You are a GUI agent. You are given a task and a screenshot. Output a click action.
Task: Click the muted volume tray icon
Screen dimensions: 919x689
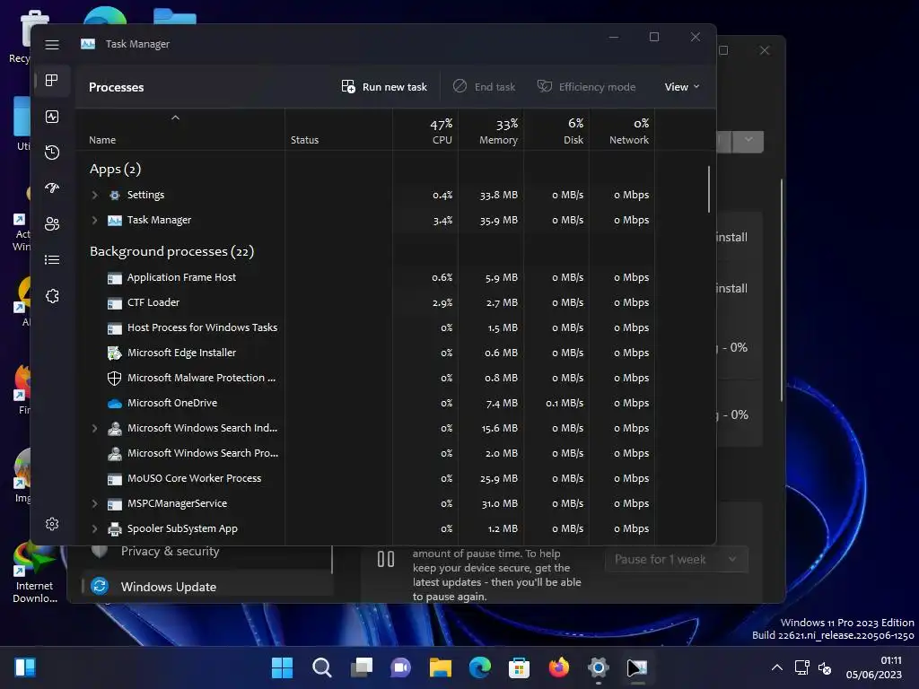click(x=824, y=667)
